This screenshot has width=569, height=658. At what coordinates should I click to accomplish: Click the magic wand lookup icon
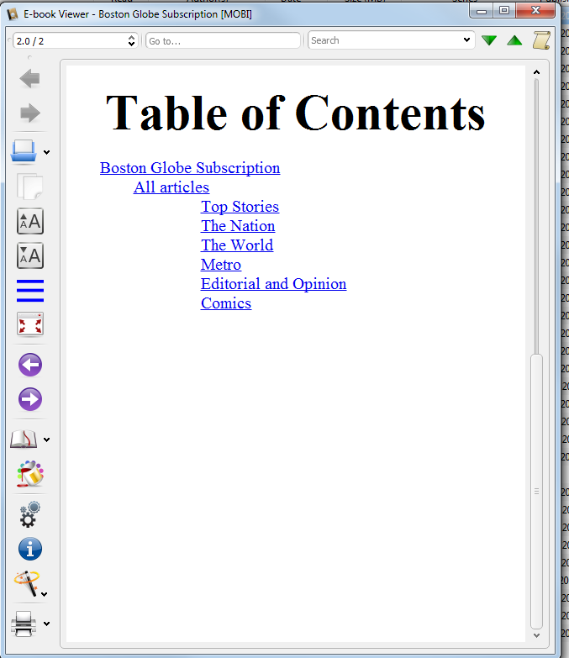tap(26, 583)
